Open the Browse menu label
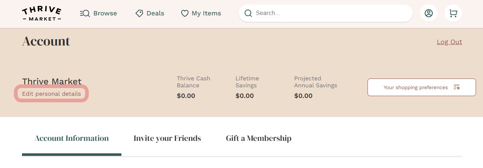Viewport: 483px width, 168px height. (x=105, y=14)
